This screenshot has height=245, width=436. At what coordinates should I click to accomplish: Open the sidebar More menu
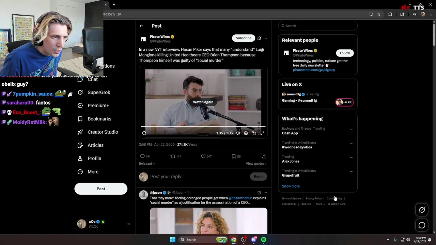tap(88, 172)
